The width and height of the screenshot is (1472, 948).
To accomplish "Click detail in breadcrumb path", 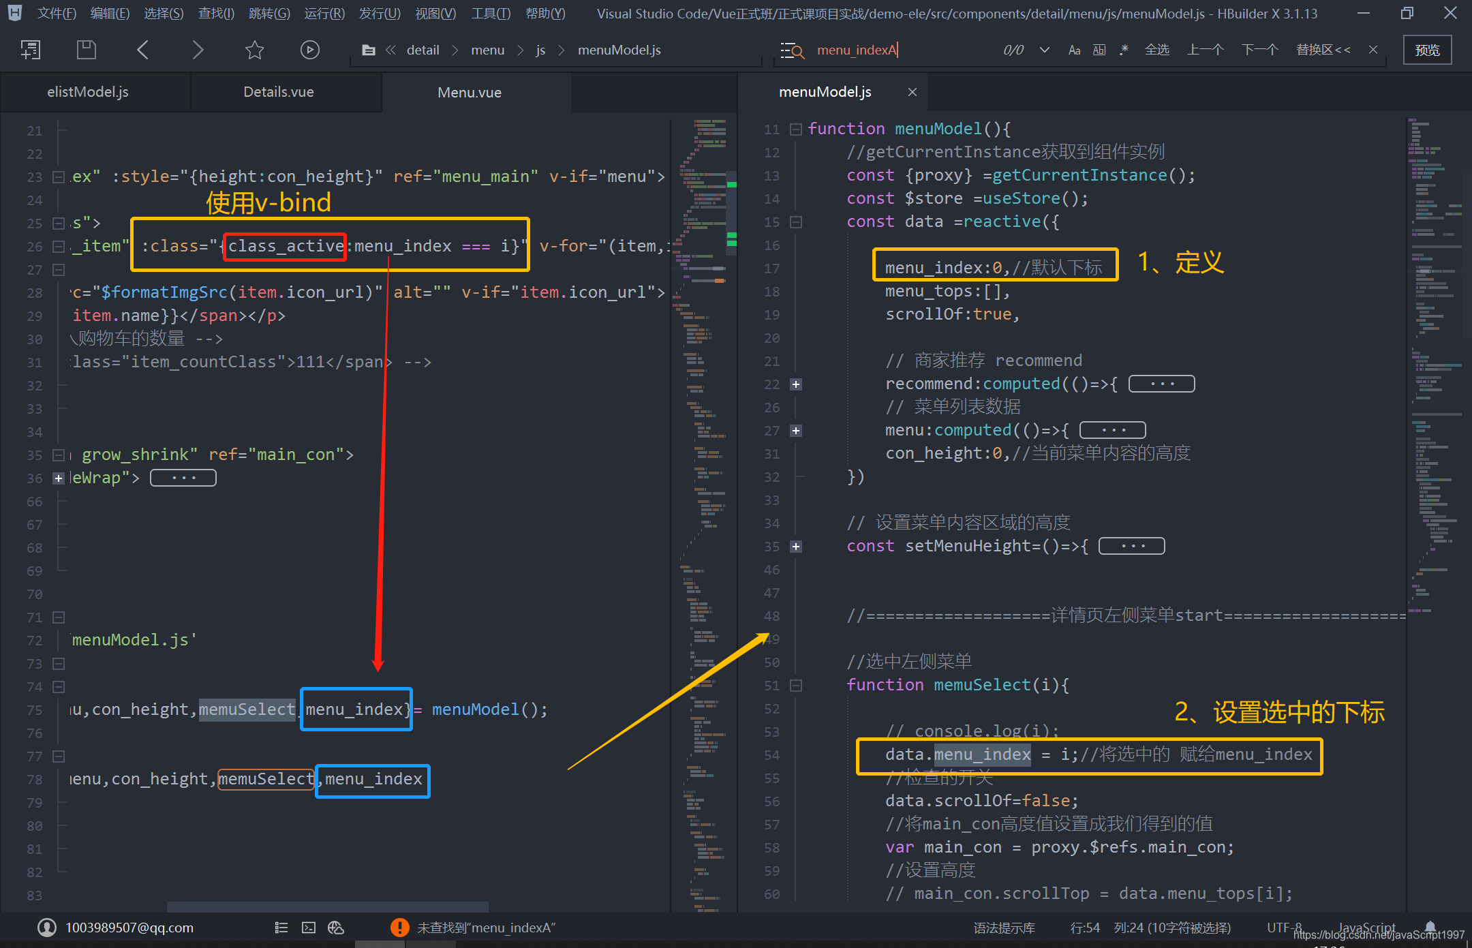I will pyautogui.click(x=423, y=50).
